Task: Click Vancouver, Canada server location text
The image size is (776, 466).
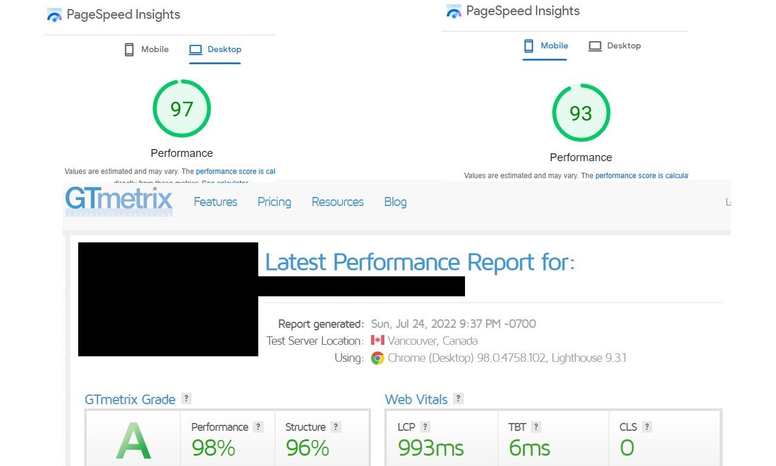Action: click(x=433, y=341)
